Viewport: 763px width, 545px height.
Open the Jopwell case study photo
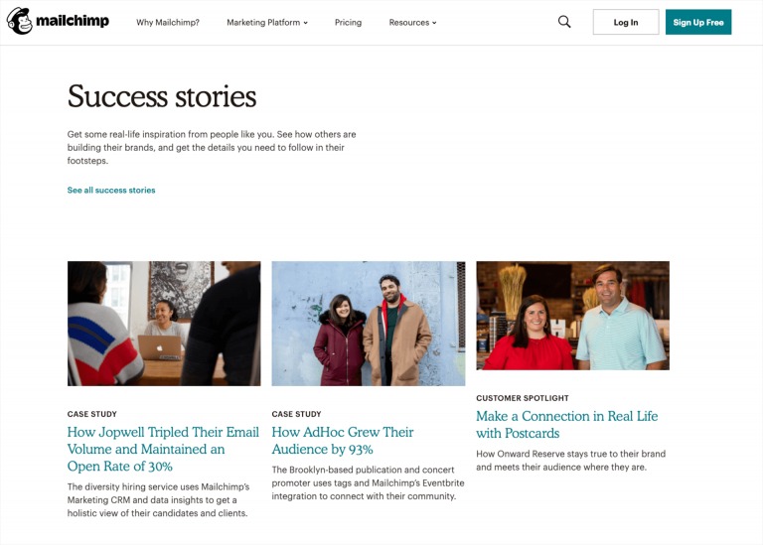[164, 323]
